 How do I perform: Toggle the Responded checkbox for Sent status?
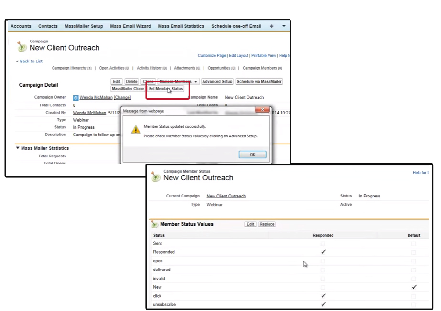pyautogui.click(x=323, y=243)
